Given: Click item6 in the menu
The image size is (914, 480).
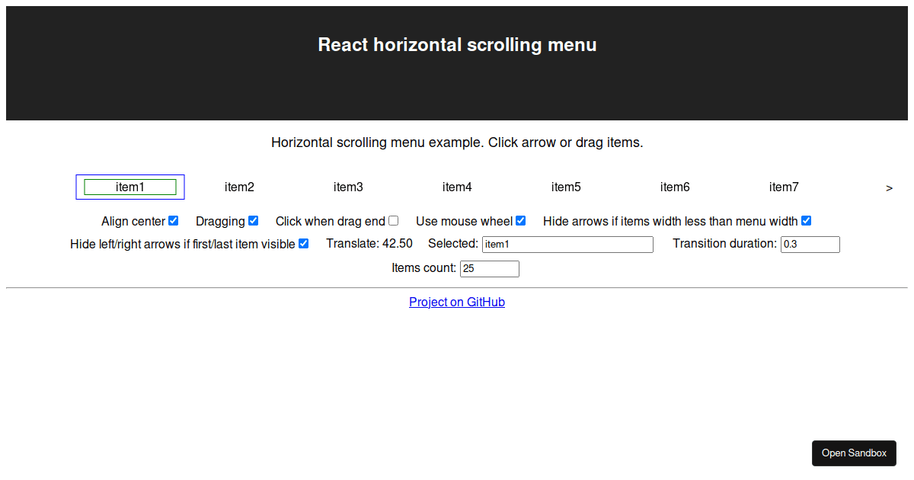Looking at the screenshot, I should (675, 187).
